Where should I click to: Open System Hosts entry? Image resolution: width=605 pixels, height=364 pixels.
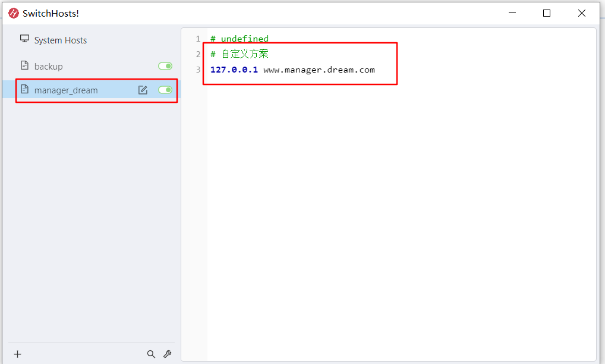[x=92, y=40]
